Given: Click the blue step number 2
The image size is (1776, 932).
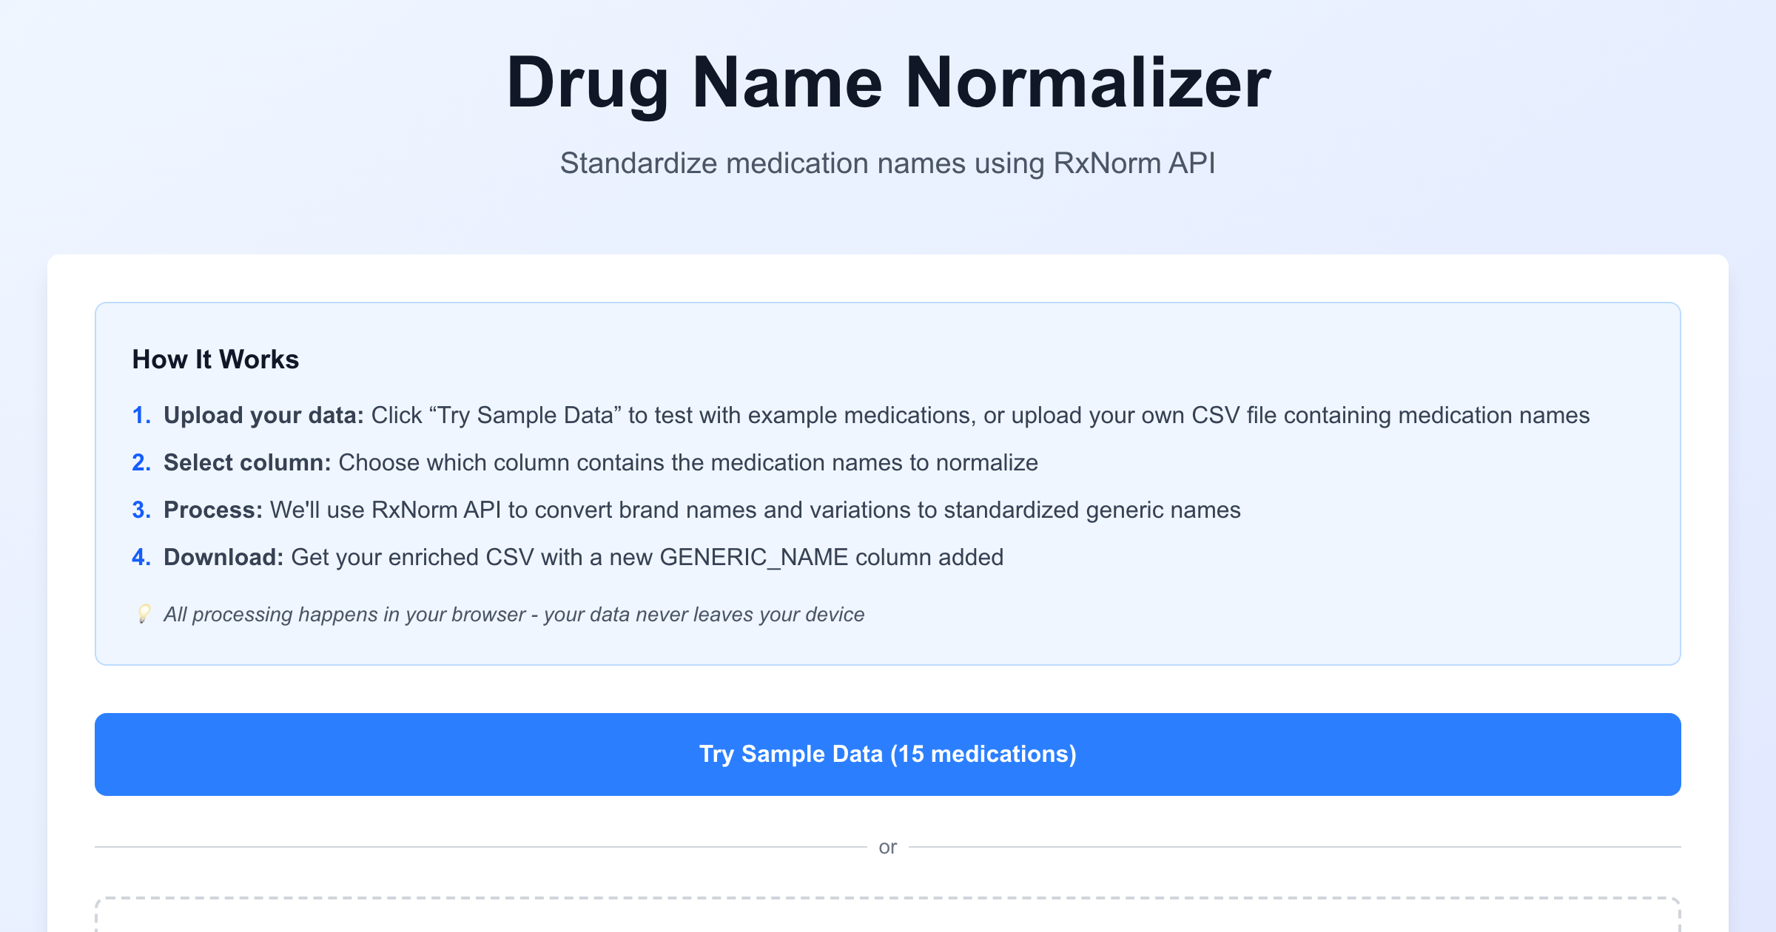Looking at the screenshot, I should (141, 463).
